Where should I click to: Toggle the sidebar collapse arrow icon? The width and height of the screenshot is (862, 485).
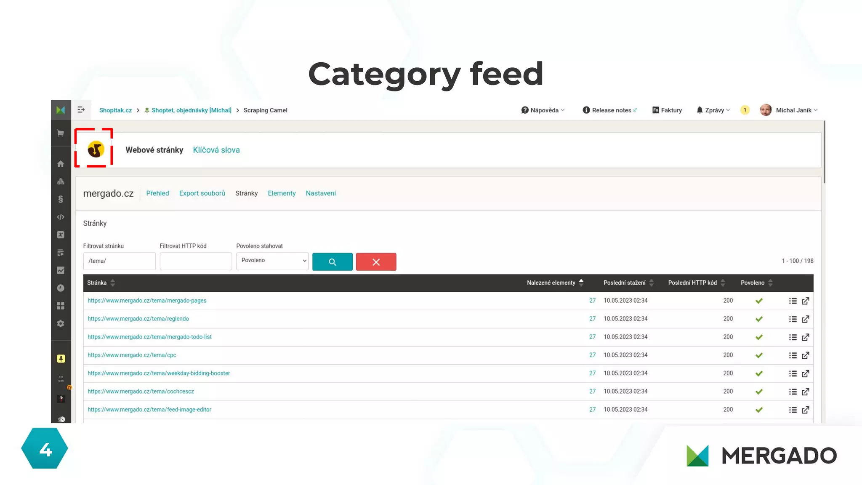point(81,110)
